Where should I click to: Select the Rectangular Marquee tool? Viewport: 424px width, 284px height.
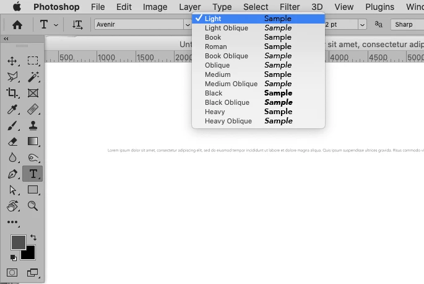point(33,61)
